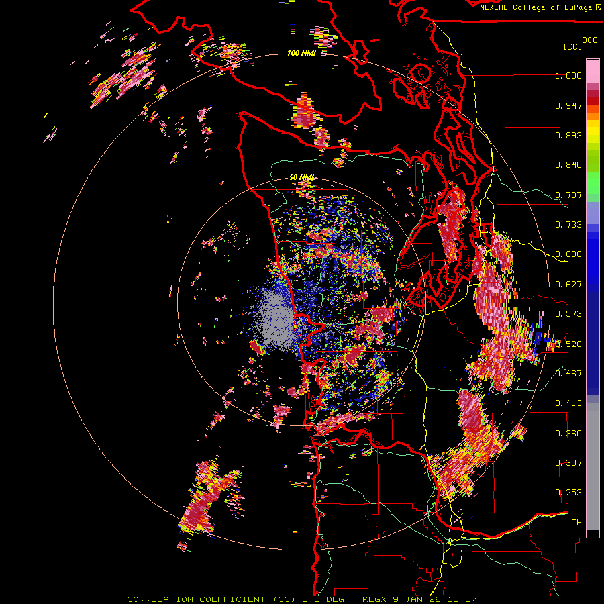Click the 0.893 legend value
The height and width of the screenshot is (604, 604).
click(568, 136)
